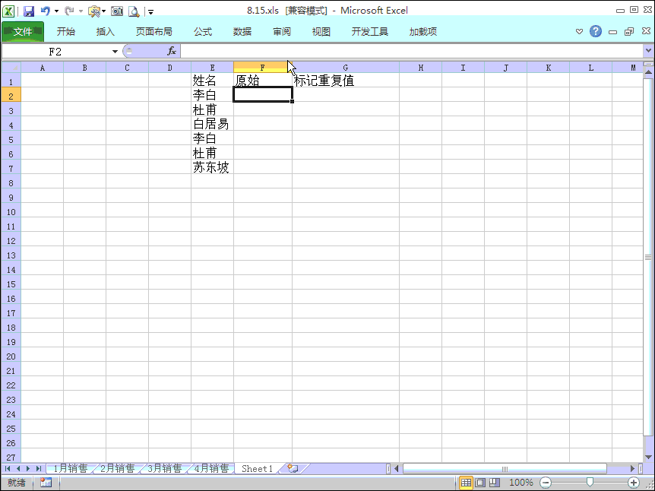This screenshot has height=491, width=655.
Task: Save the workbook with the floppy disk icon
Action: (28, 11)
